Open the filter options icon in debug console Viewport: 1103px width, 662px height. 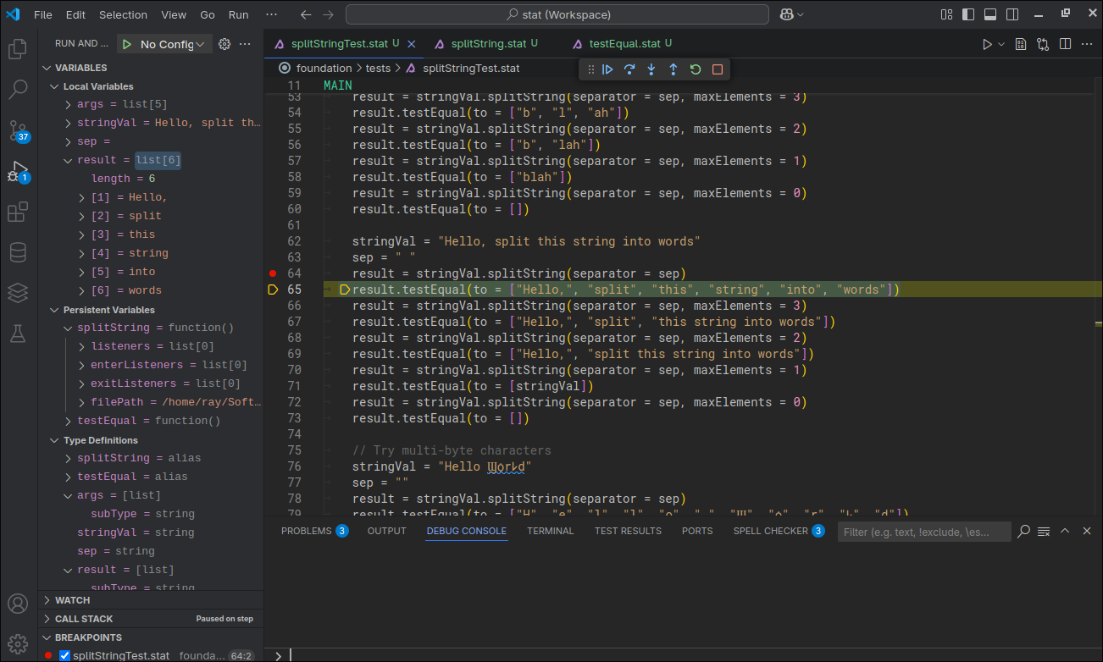click(1023, 531)
